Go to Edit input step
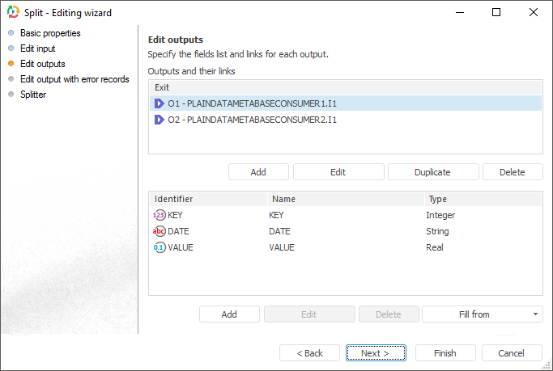 tap(37, 48)
